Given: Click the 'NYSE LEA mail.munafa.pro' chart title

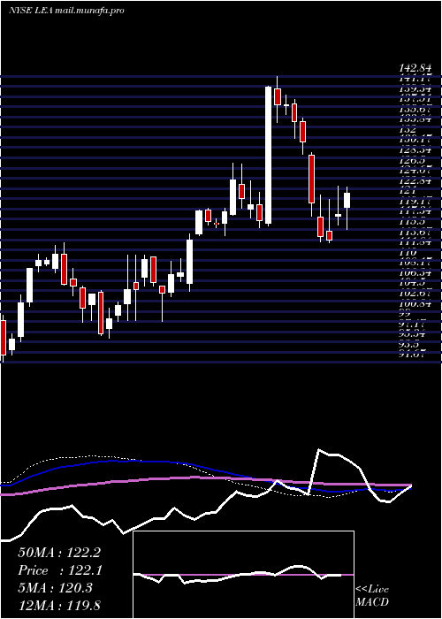Looking at the screenshot, I should coord(66,11).
